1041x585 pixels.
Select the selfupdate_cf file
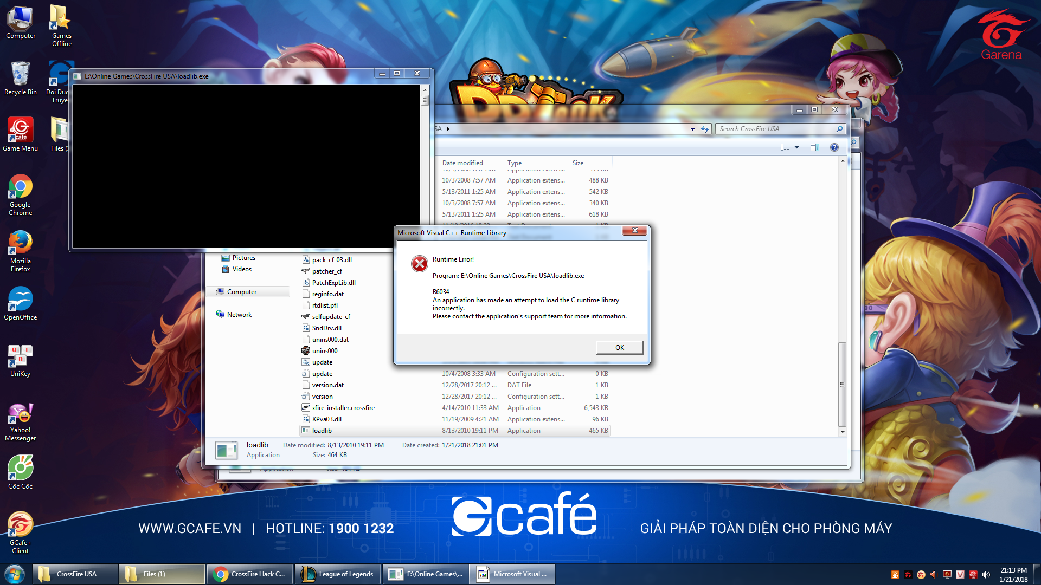331,317
